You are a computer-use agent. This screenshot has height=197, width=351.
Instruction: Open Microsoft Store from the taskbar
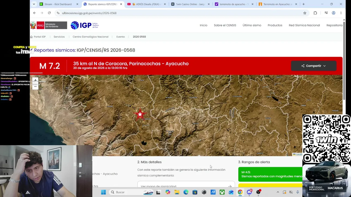(x=195, y=192)
